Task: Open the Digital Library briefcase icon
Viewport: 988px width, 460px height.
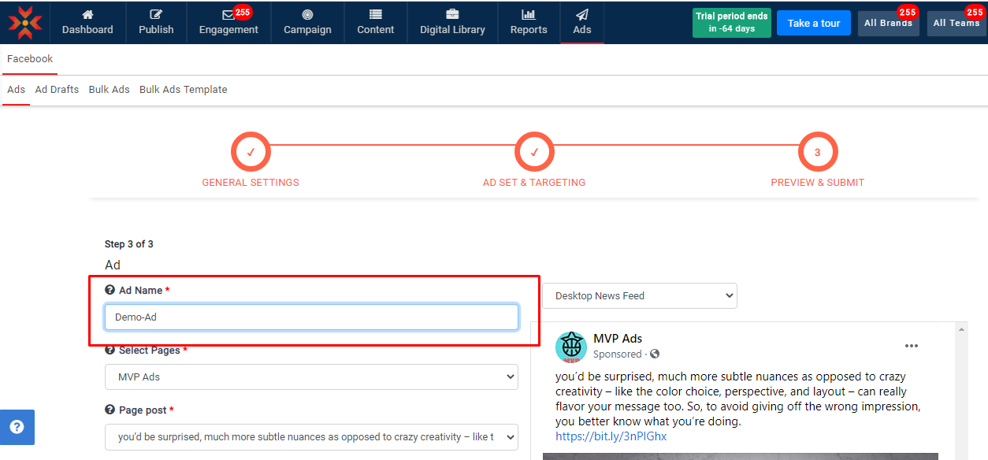Action: 452,15
